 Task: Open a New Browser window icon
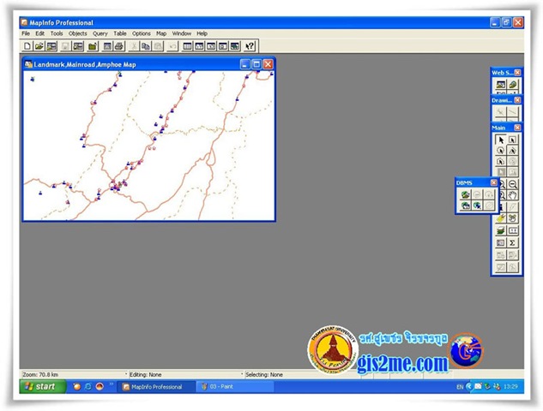tap(187, 46)
